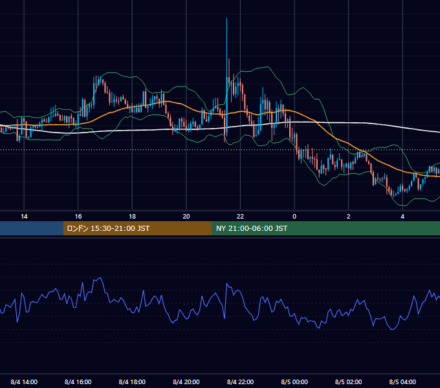Click the 2 hour label on price chart
Image resolution: width=440 pixels, height=388 pixels.
coord(349,217)
